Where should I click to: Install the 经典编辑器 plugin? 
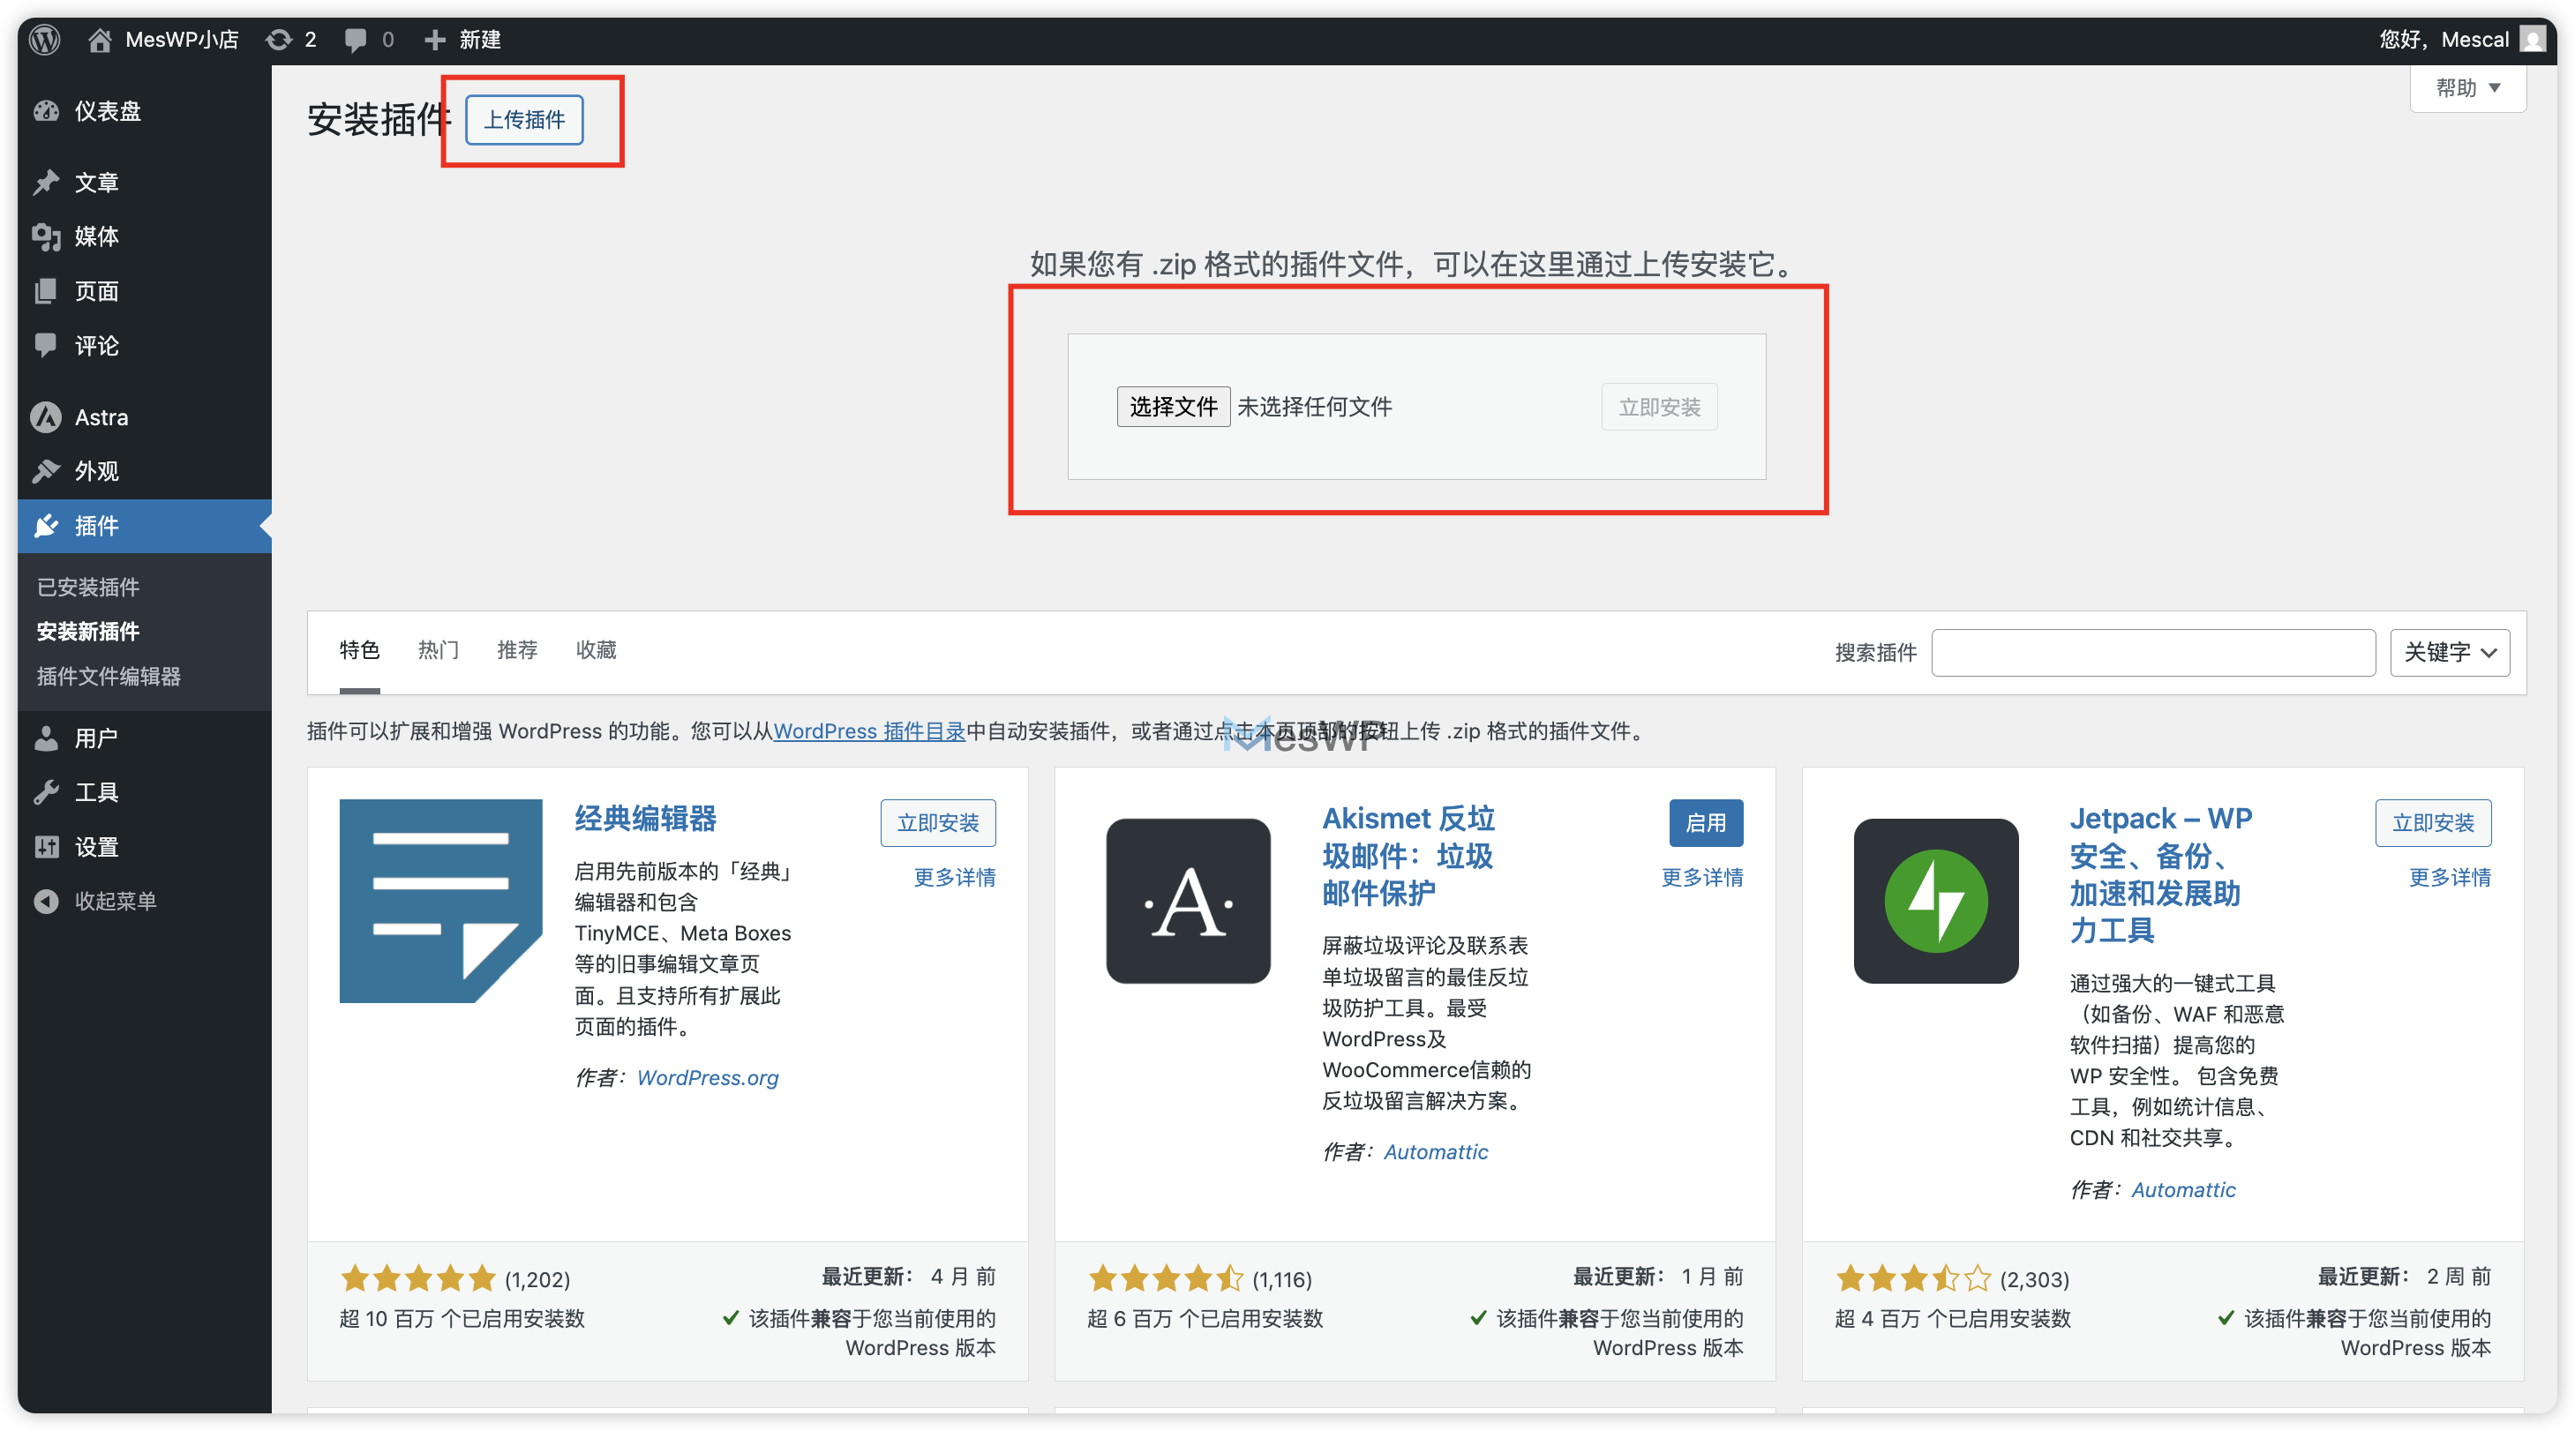[938, 823]
